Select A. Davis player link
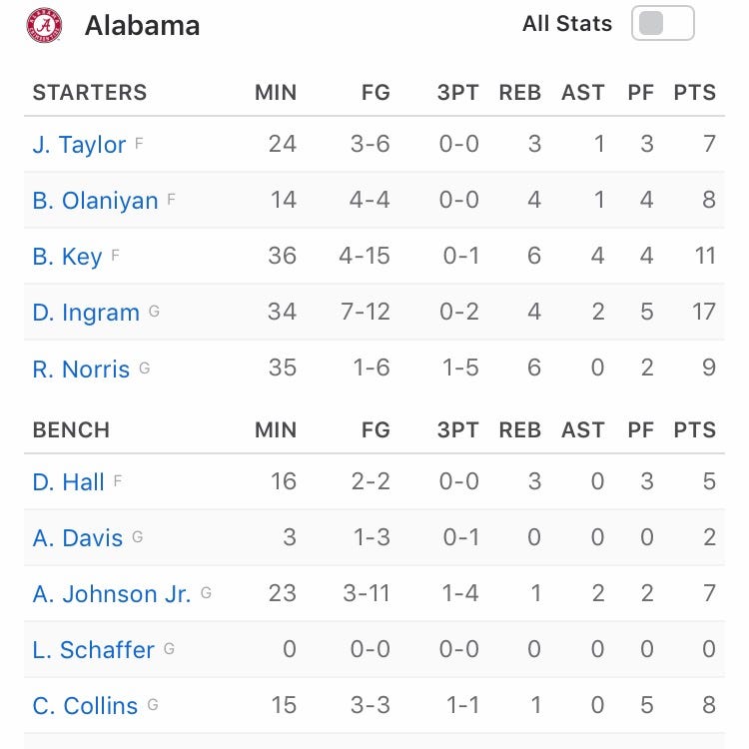Viewport: 749px width, 749px height. [x=78, y=537]
